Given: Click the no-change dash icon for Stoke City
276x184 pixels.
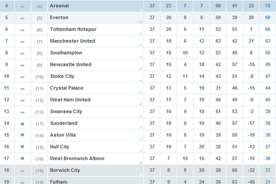Looking at the screenshot, I should click(x=22, y=77).
